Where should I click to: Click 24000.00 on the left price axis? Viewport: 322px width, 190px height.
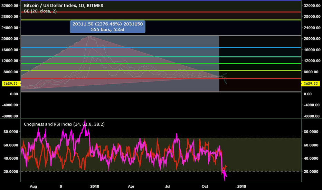pyautogui.click(x=10, y=28)
